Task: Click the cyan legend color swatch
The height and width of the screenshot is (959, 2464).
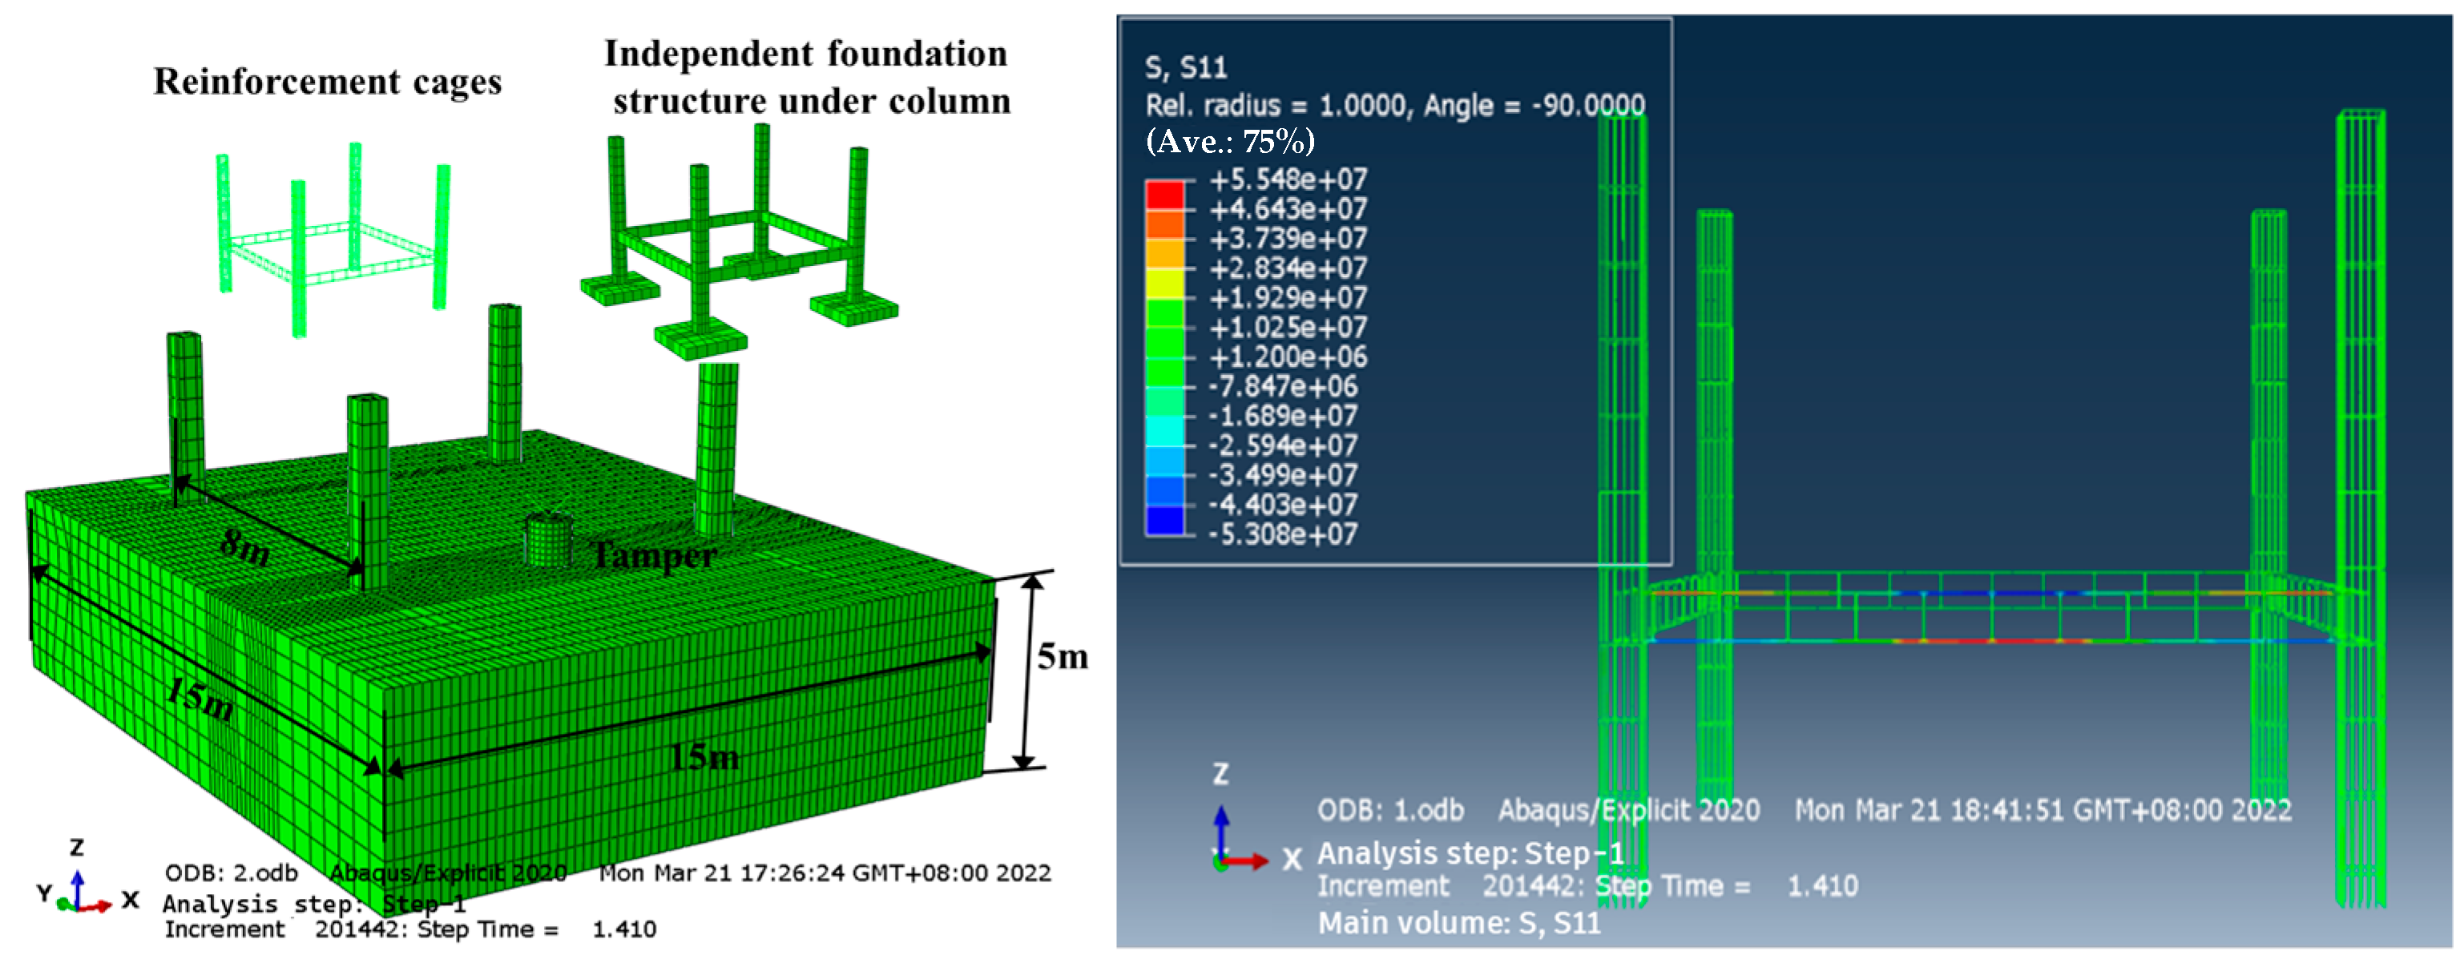Action: tap(1164, 431)
